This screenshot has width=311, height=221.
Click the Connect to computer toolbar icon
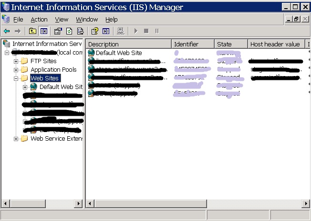pos(121,31)
